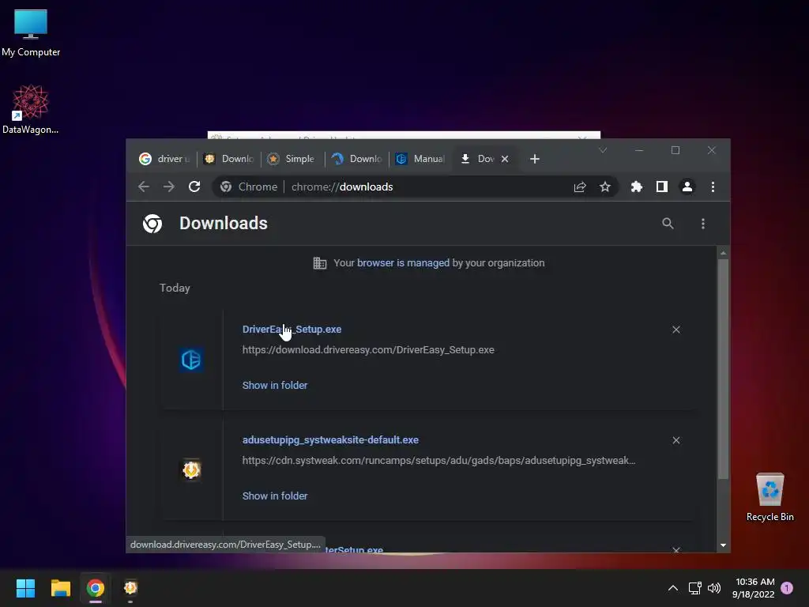Show hidden system tray icons
The image size is (809, 607).
point(673,588)
